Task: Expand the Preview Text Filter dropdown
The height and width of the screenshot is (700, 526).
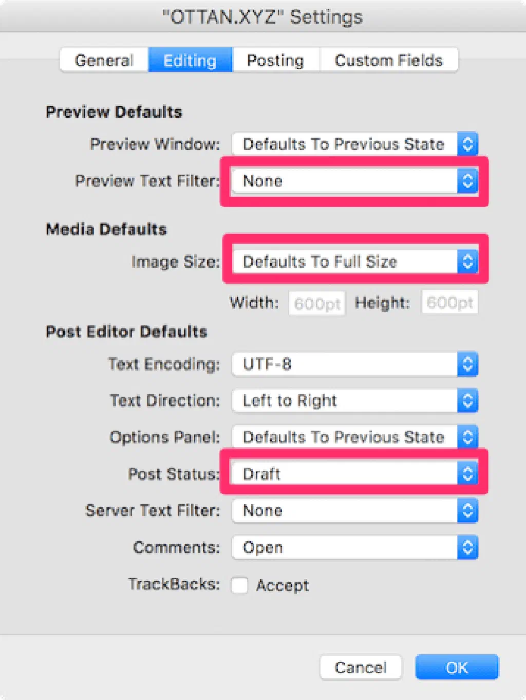Action: tap(354, 181)
